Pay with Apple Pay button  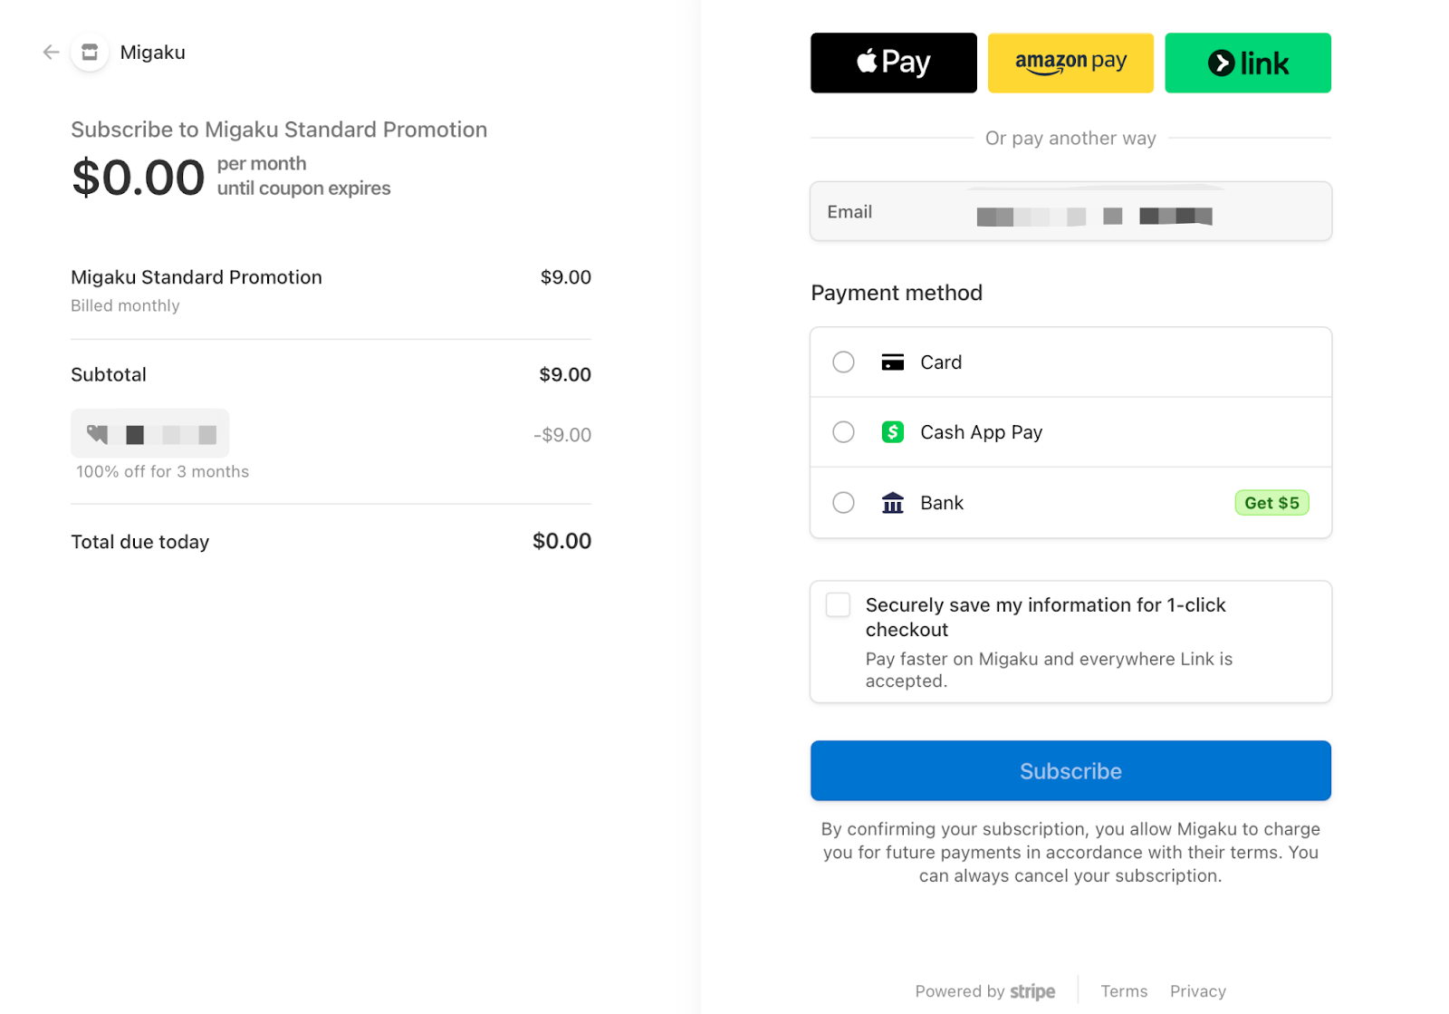[893, 63]
